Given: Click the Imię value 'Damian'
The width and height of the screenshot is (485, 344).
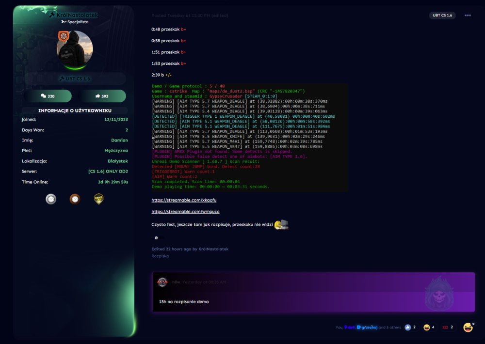Looking at the screenshot, I should 119,141.
